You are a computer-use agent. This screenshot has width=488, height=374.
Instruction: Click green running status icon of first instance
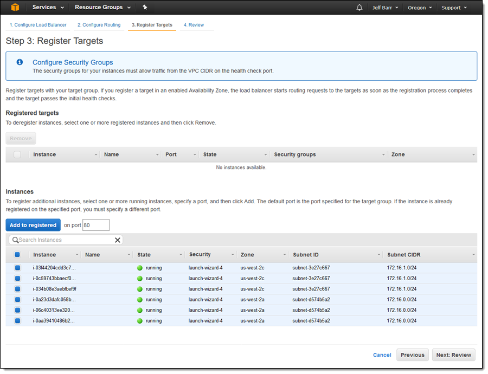pos(139,268)
